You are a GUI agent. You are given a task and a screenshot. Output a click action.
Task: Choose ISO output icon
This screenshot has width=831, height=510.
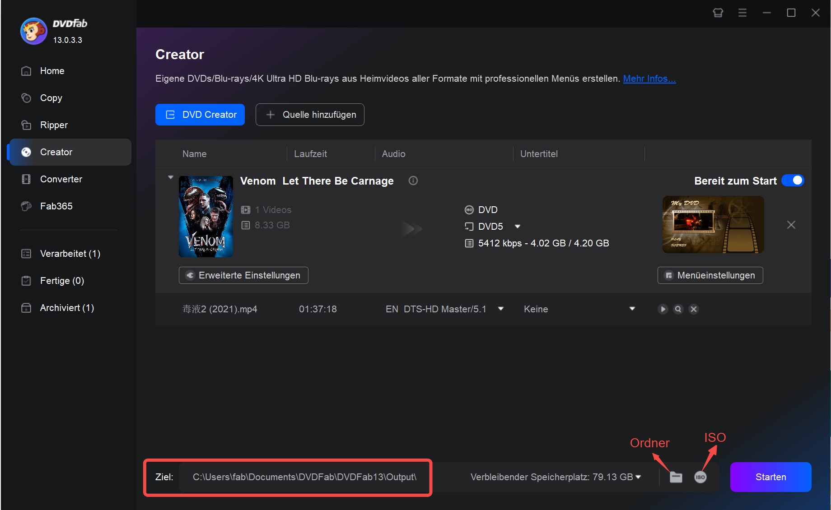[x=700, y=477]
